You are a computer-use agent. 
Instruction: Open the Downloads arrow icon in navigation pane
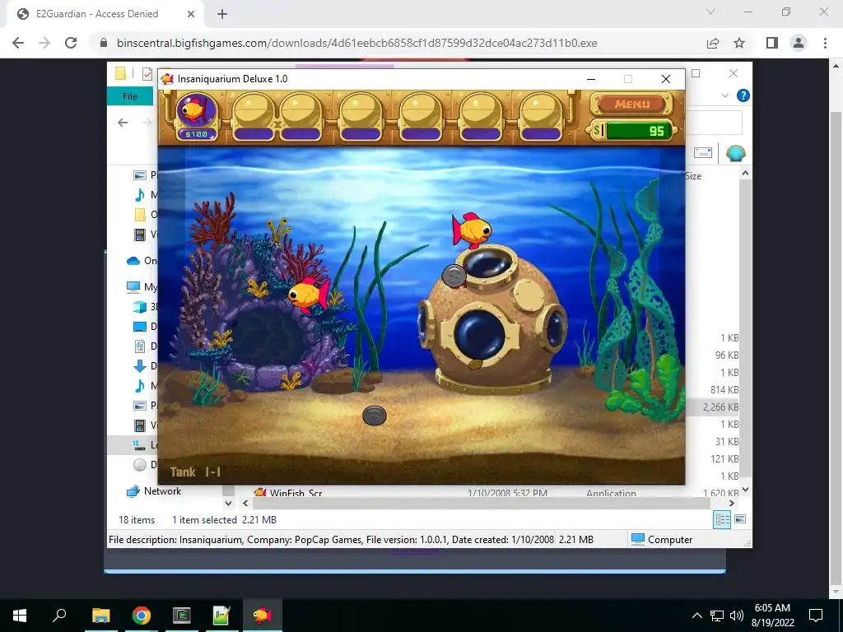click(140, 366)
